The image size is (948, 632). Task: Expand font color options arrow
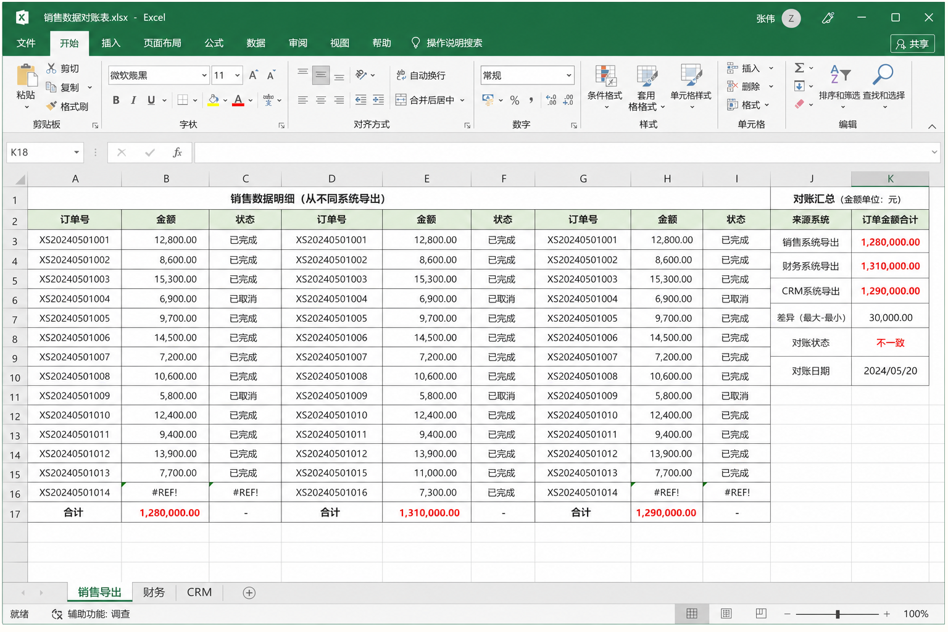tap(251, 100)
